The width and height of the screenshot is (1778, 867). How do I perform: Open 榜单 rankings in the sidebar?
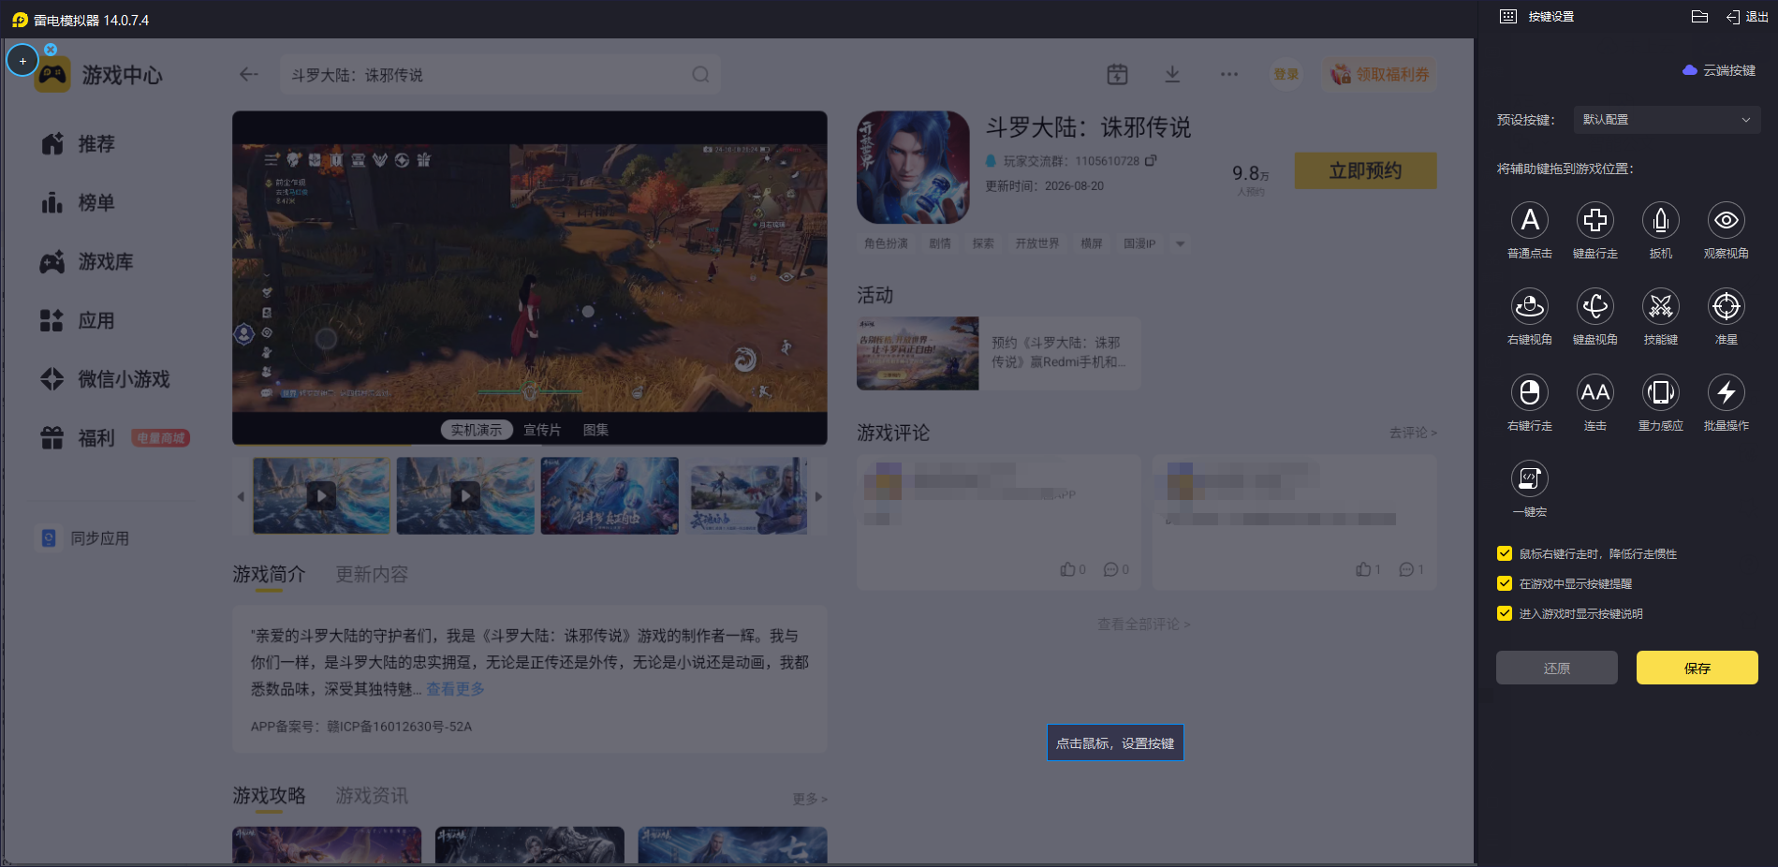[79, 203]
